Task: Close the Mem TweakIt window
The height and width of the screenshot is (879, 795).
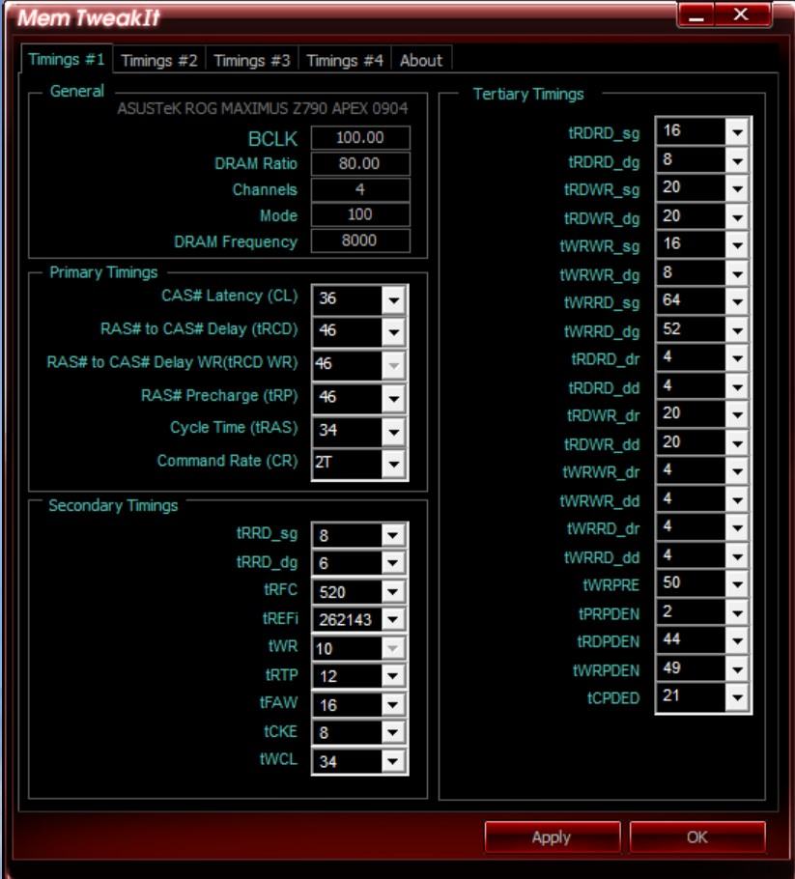Action: point(741,14)
